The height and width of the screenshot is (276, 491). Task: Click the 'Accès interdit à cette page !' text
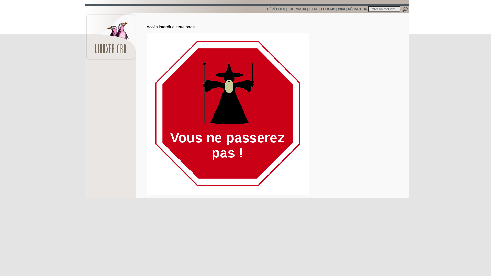coord(172,27)
